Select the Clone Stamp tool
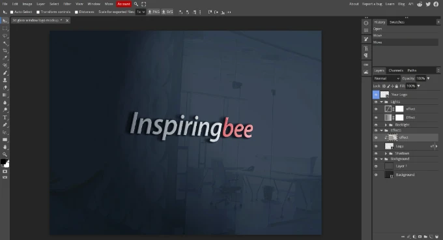 (x=5, y=80)
